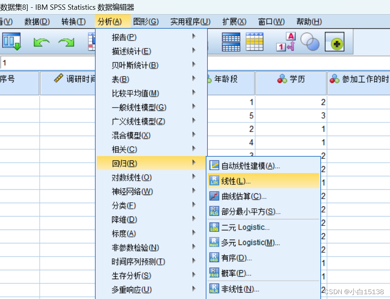Click the ruler icon in 调研时间 header
Image resolution: width=390 pixels, height=299 pixels.
pyautogui.click(x=59, y=78)
